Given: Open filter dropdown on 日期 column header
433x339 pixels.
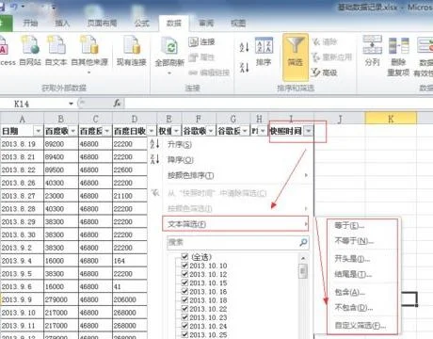Looking at the screenshot, I should point(39,131).
